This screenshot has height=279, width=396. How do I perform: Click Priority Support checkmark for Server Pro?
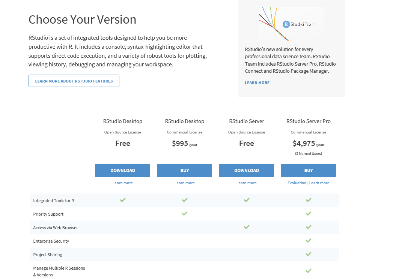tap(308, 213)
